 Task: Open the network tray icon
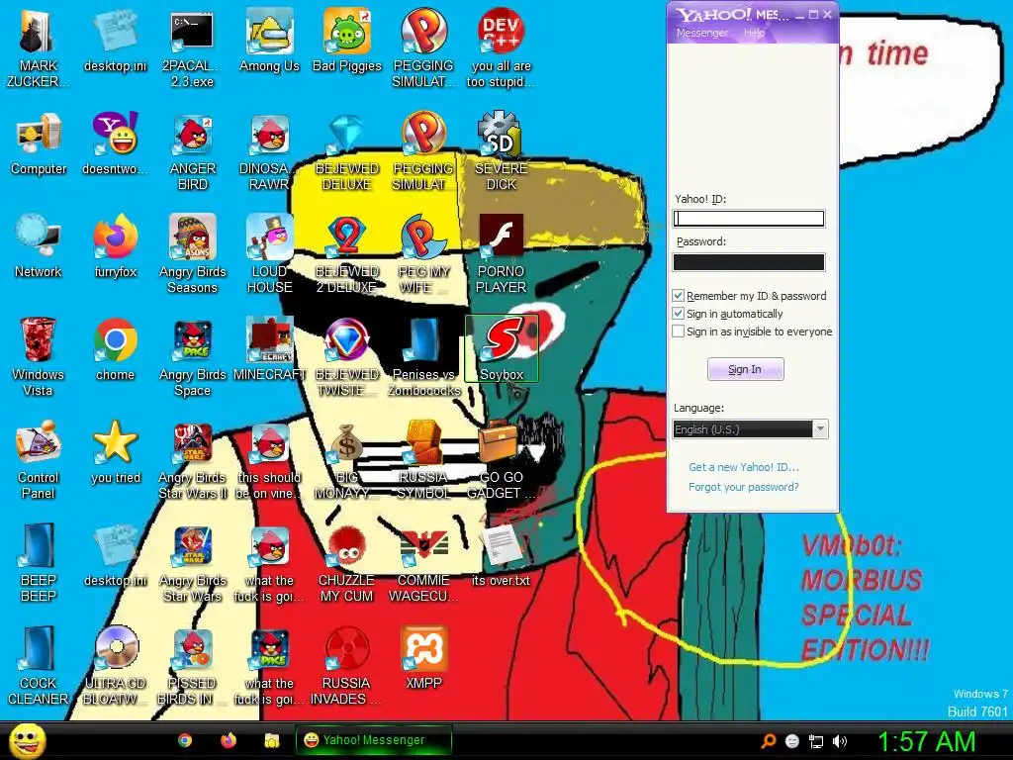click(816, 741)
